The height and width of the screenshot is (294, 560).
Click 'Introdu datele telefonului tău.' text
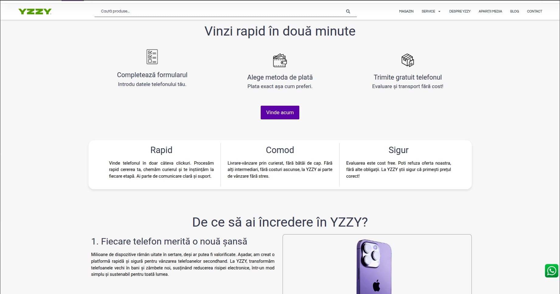coord(152,84)
